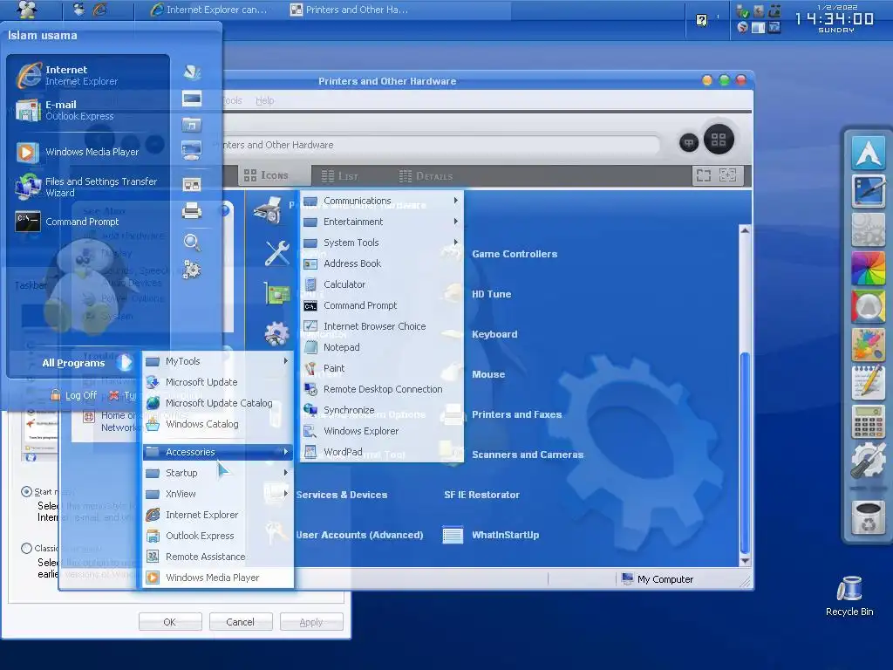Open the notepad with pencil dock icon
This screenshot has width=893, height=670.
[x=868, y=383]
